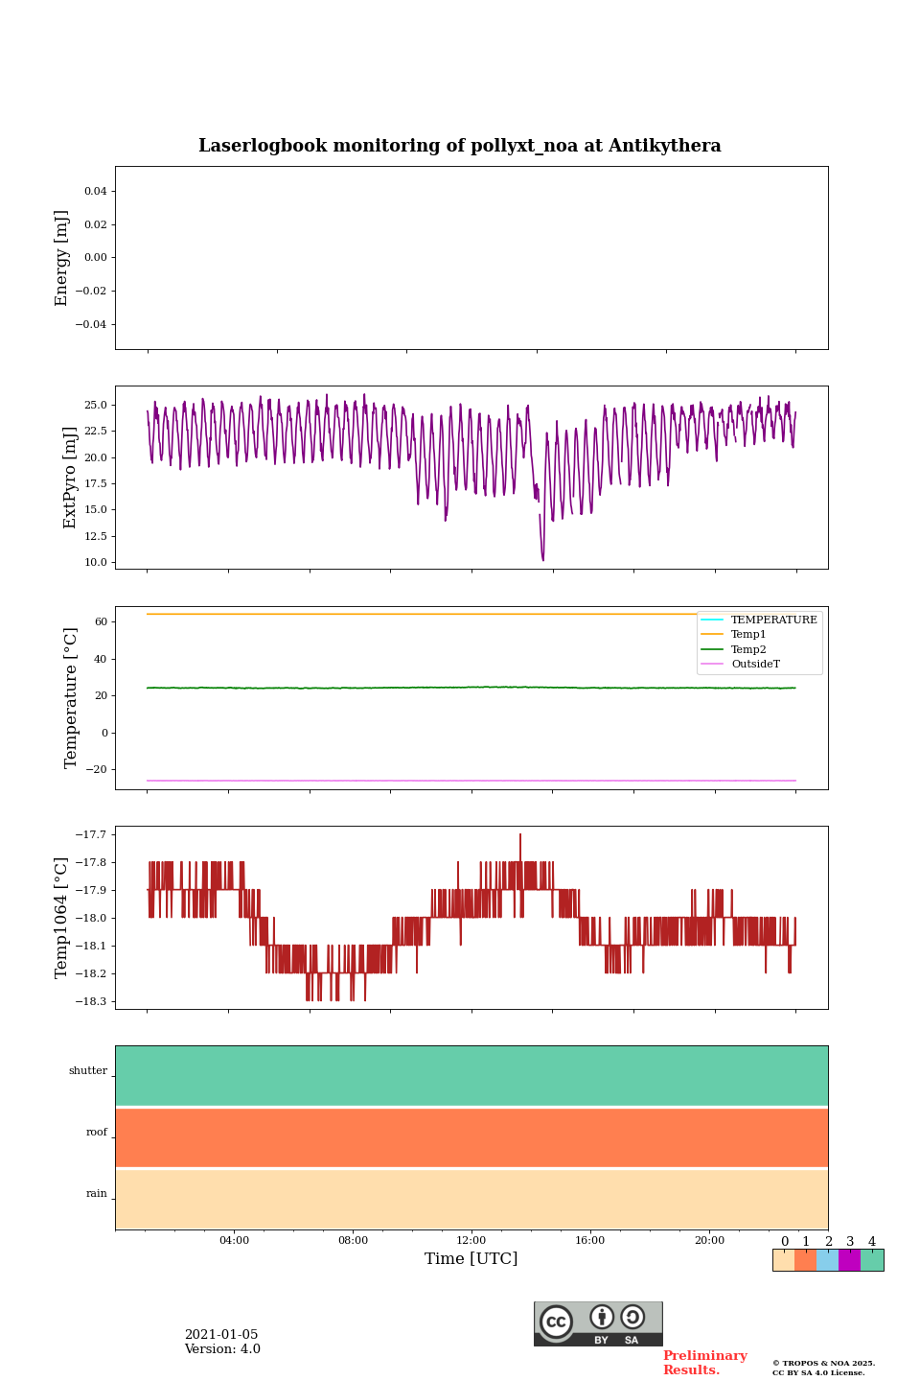Click the green swatch labeled 4
Viewport: 920px width, 1381px height.
coord(872,1260)
